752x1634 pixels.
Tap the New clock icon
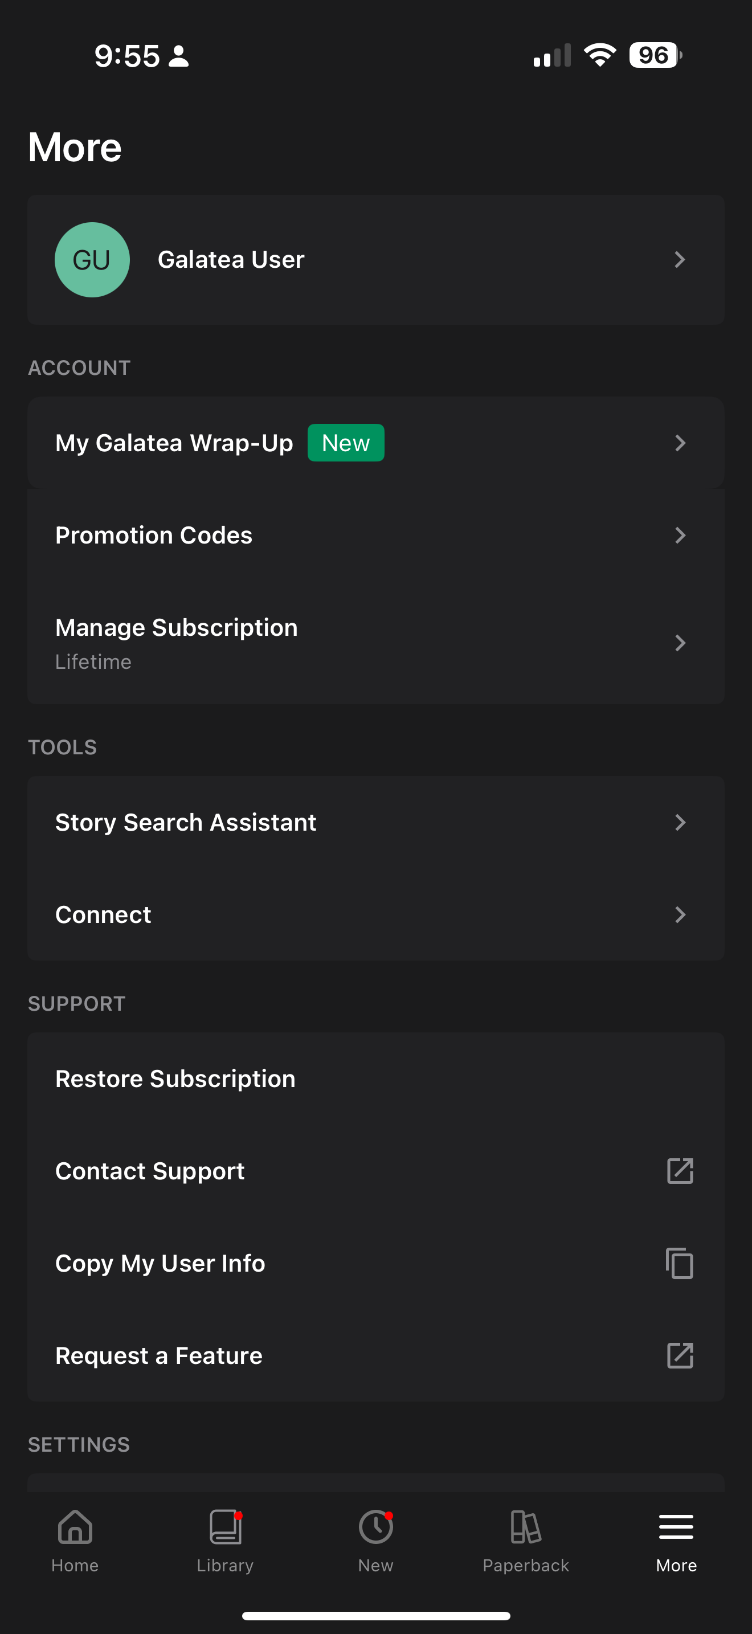point(375,1527)
